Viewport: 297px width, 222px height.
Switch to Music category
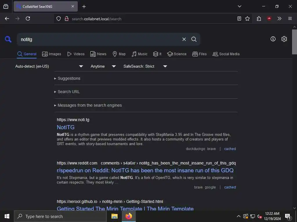[x=140, y=54]
